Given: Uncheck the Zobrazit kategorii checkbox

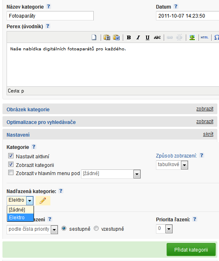Looking at the screenshot, I should pyautogui.click(x=11, y=164).
